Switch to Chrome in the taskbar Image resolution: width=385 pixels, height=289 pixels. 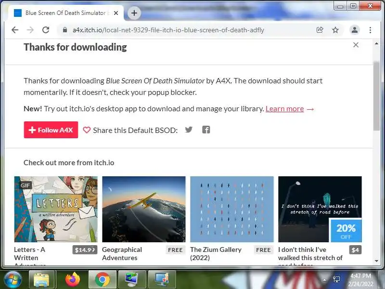(x=103, y=280)
